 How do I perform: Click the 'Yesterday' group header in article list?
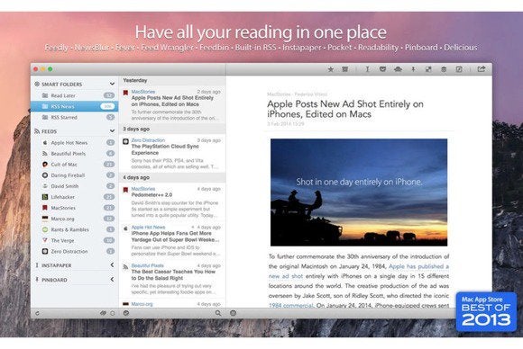[x=172, y=81]
